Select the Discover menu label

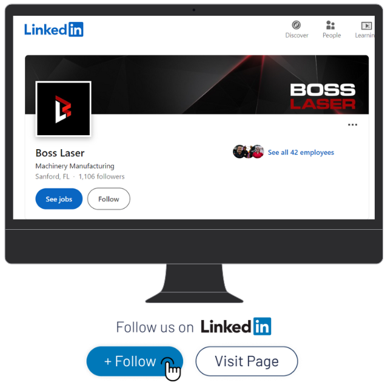[x=296, y=35]
